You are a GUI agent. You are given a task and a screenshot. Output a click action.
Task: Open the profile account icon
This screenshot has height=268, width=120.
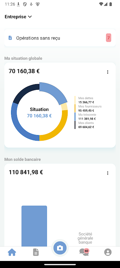(108, 252)
